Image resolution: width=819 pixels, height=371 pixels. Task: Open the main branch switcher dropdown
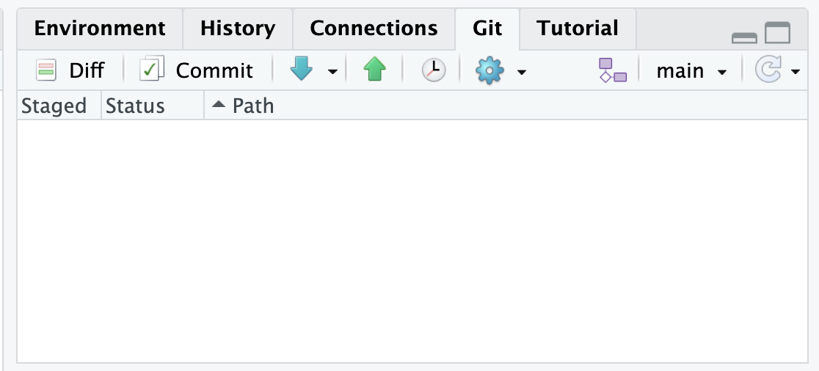point(691,71)
